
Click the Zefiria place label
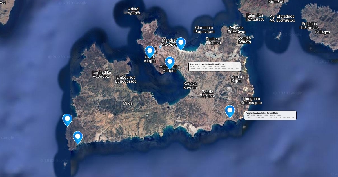(207, 94)
